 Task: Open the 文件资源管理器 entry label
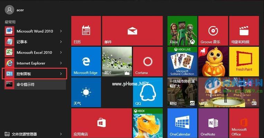(24, 134)
